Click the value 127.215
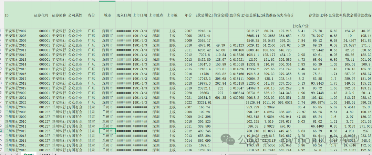The image size is (372, 155). coord(285,31)
